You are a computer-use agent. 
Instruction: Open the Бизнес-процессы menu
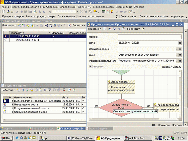103,7
